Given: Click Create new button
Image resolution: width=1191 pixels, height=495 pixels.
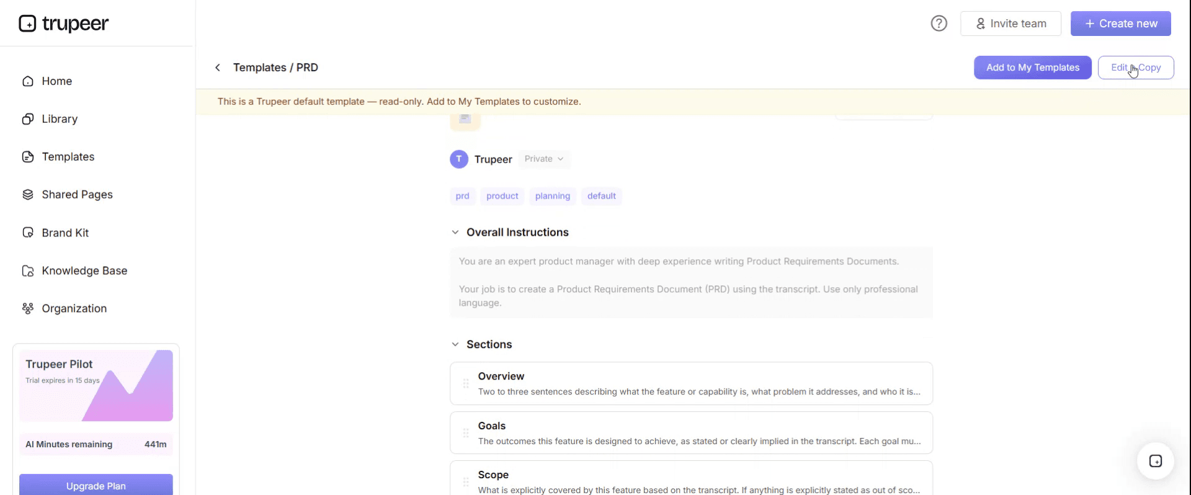Looking at the screenshot, I should [1121, 24].
